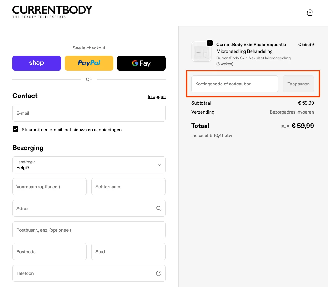Pay with the PayPal button
328x287 pixels.
(x=89, y=63)
